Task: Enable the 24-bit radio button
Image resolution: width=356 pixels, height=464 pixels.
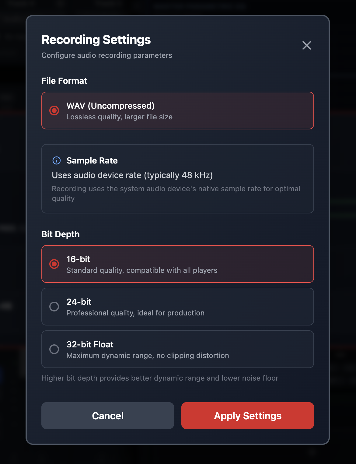Action: [54, 307]
